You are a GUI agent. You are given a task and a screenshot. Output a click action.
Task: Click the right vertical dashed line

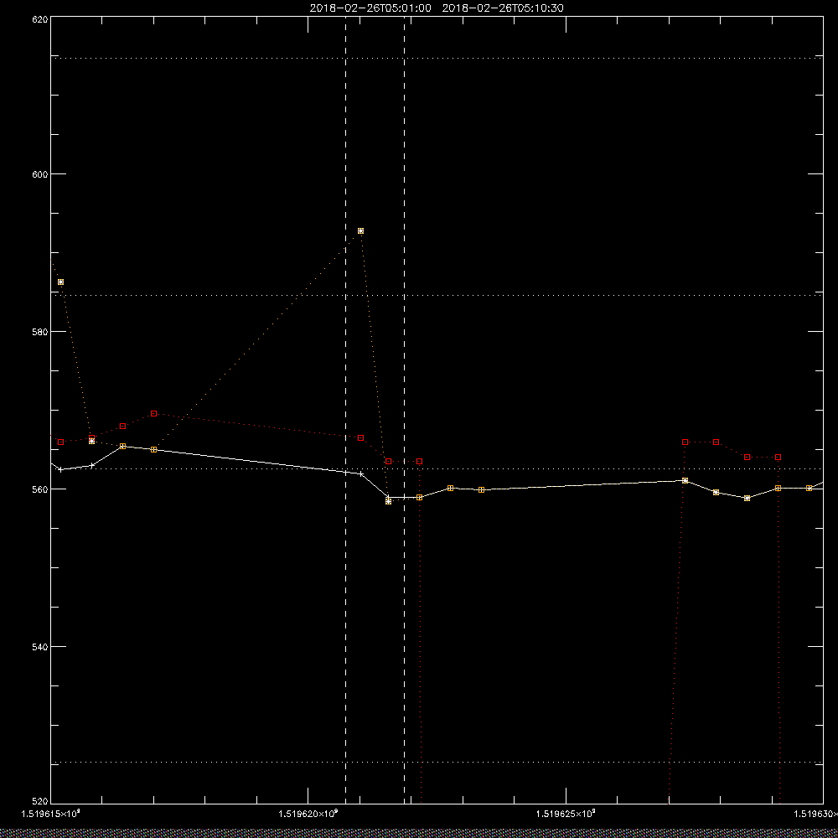tap(404, 409)
